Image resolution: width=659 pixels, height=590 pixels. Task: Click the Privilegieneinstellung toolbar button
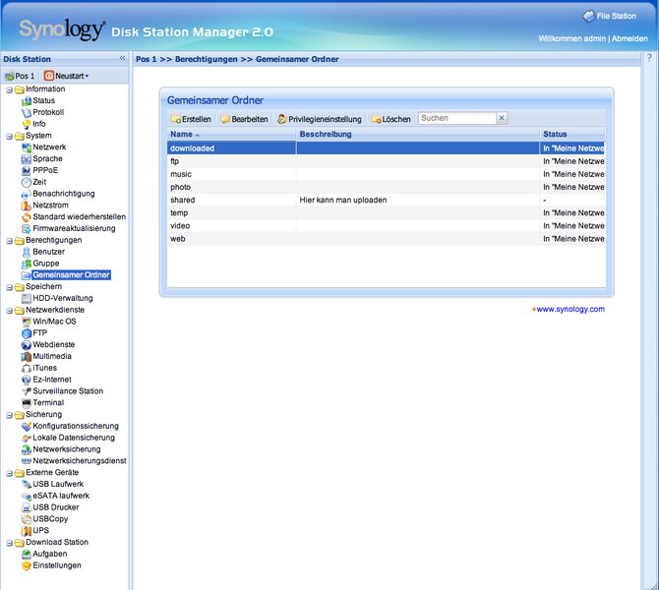[319, 119]
